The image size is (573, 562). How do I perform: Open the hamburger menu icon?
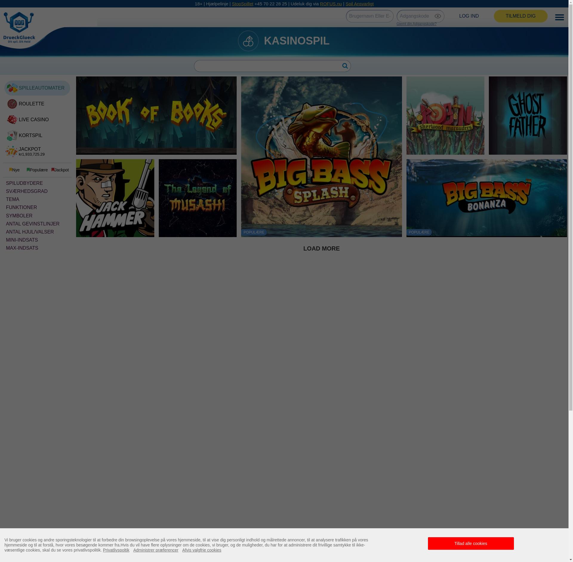click(559, 17)
